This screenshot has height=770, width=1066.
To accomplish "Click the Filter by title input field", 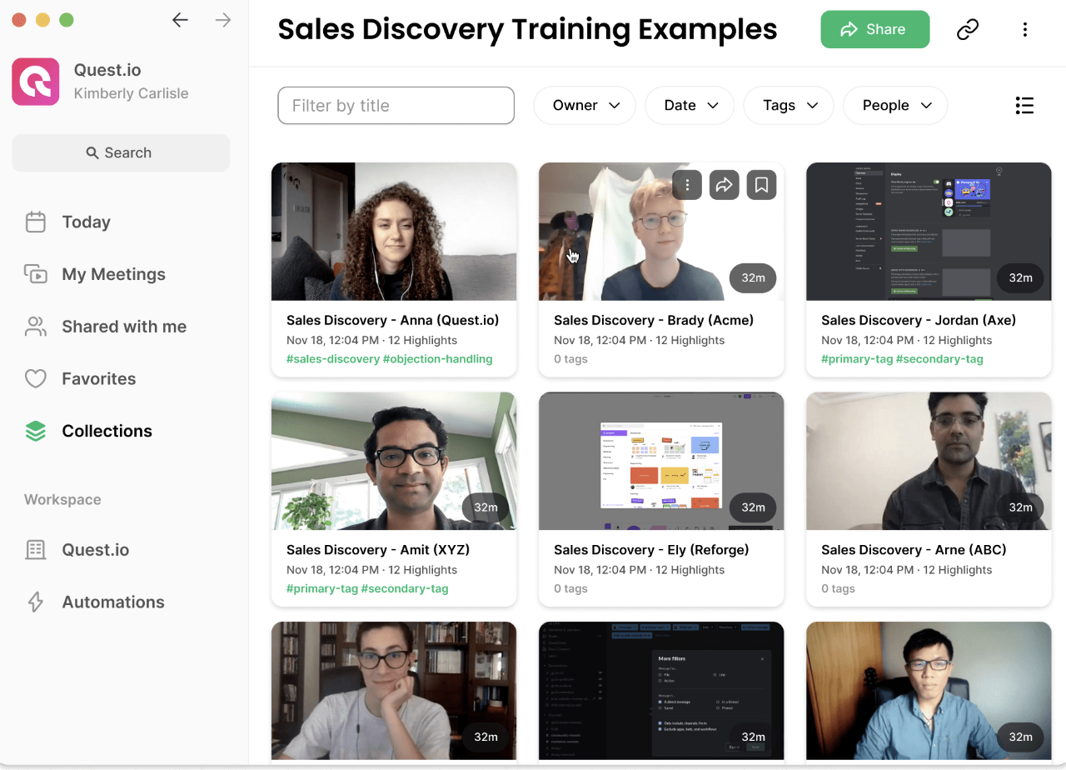I will coord(396,105).
